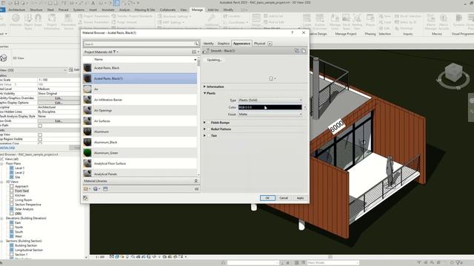474x266 pixels.
Task: Click the bottom-left material browser options icon
Action: [x=86, y=198]
